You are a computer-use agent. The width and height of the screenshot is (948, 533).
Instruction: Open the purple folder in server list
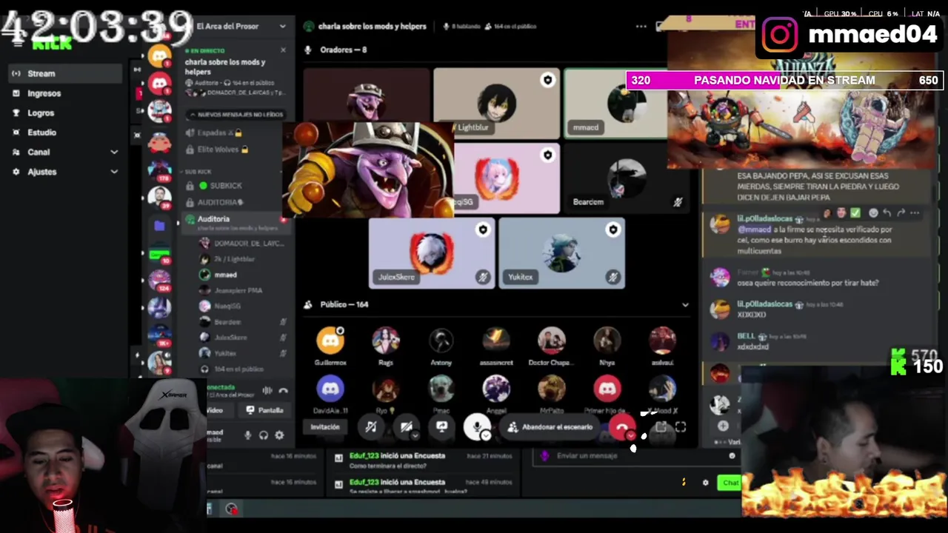click(159, 227)
